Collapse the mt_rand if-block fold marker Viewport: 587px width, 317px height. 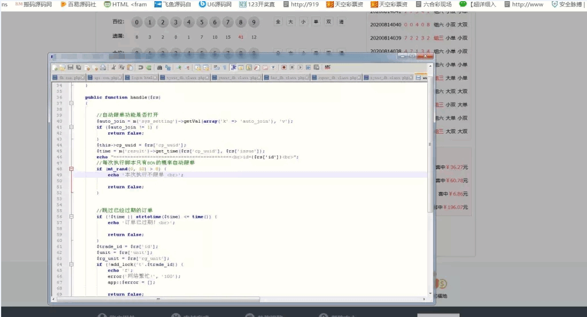pos(71,169)
